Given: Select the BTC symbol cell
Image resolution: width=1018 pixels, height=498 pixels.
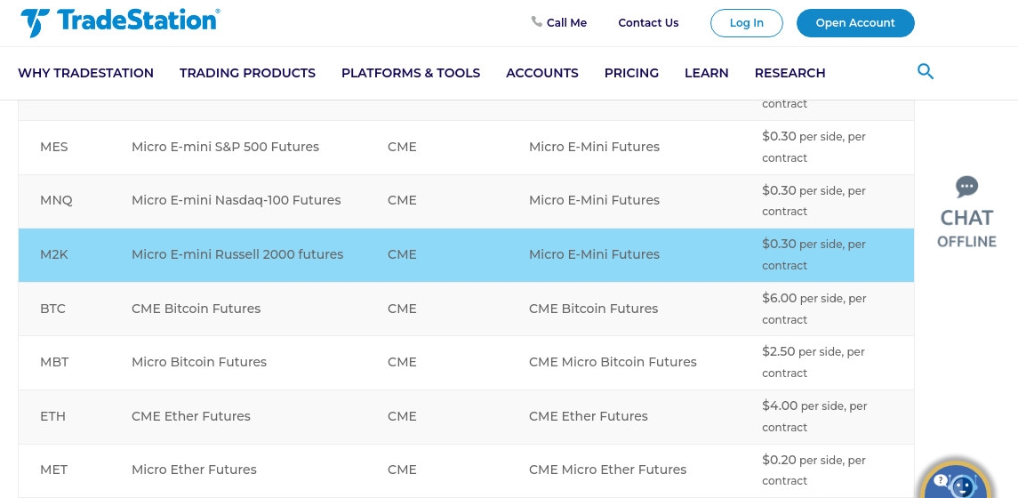Looking at the screenshot, I should (x=52, y=309).
